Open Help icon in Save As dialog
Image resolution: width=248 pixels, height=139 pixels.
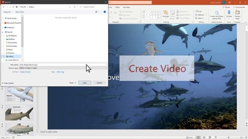pos(105,12)
